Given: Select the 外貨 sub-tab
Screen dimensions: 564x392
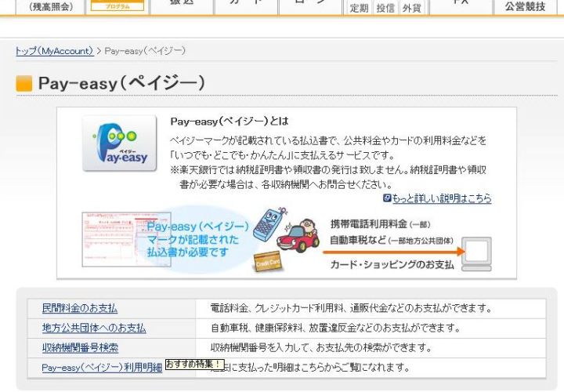Looking at the screenshot, I should (411, 8).
